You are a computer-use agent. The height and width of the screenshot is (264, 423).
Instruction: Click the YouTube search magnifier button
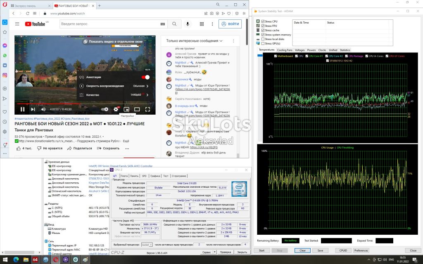[x=174, y=24]
